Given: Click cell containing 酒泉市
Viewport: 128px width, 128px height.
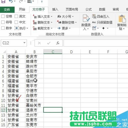Looking at the screenshot, I should tap(34, 110).
